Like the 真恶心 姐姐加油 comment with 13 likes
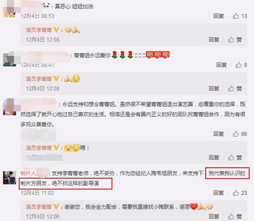 [x=240, y=16]
